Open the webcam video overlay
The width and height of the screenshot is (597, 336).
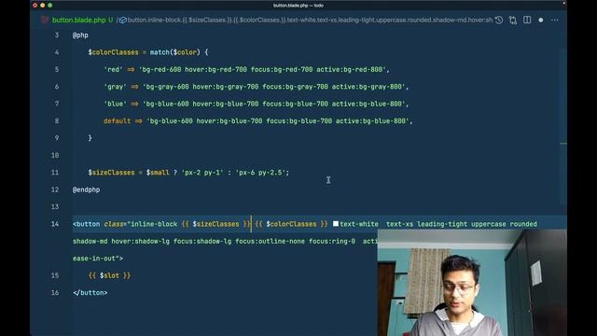pyautogui.click(x=472, y=283)
